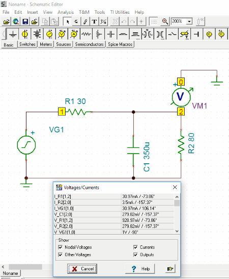Click the VM1 voltmeter symbol in the schematic
Viewport: 229px width, 279px height.
click(181, 97)
